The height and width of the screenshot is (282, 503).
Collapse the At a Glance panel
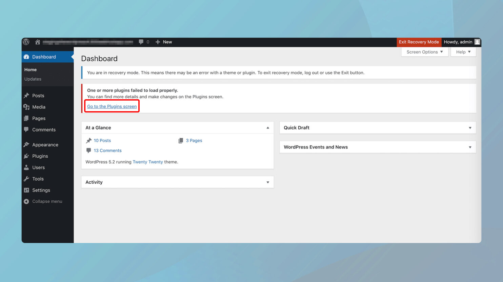click(x=268, y=127)
